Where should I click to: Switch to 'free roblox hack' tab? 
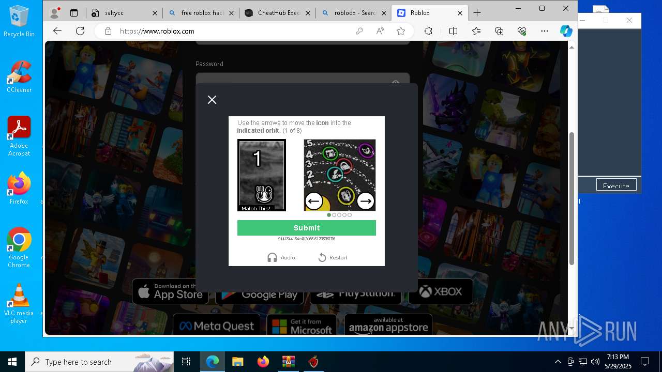202,13
